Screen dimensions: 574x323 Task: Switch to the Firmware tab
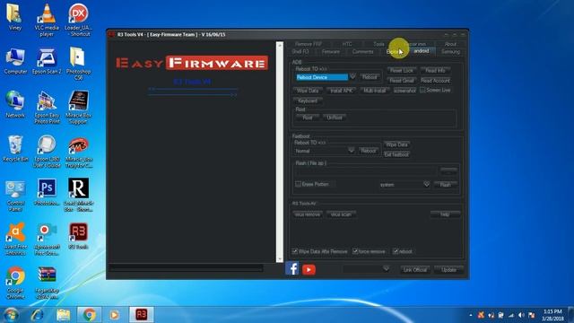click(331, 52)
